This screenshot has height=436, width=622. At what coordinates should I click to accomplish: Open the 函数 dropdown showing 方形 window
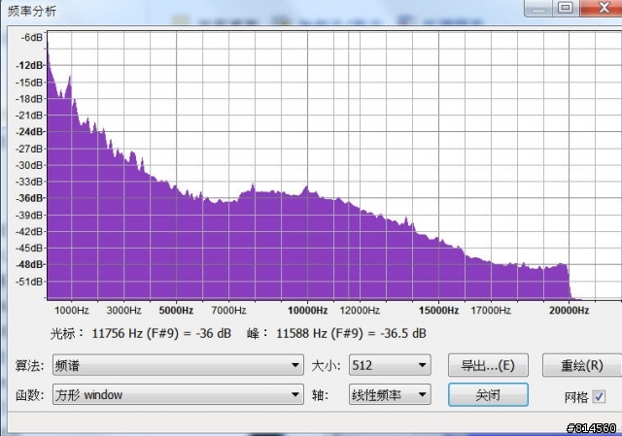pyautogui.click(x=178, y=394)
